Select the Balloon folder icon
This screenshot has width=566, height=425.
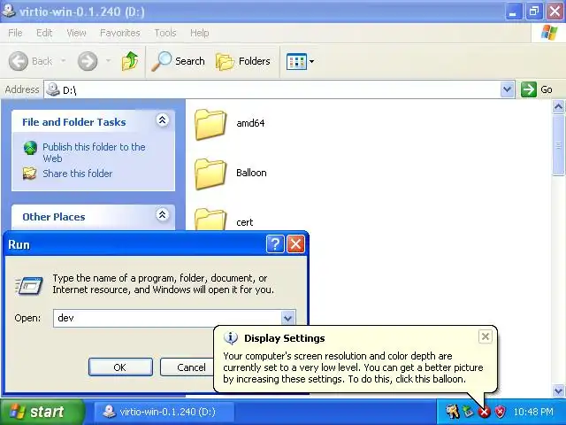(x=210, y=174)
